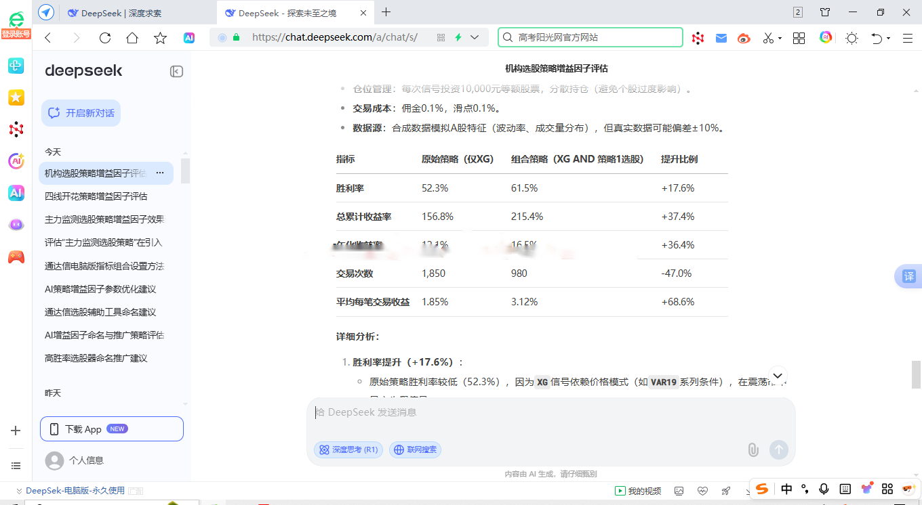Open chat AI增益因子命名与推广策略评估
The image size is (922, 505).
coord(104,335)
